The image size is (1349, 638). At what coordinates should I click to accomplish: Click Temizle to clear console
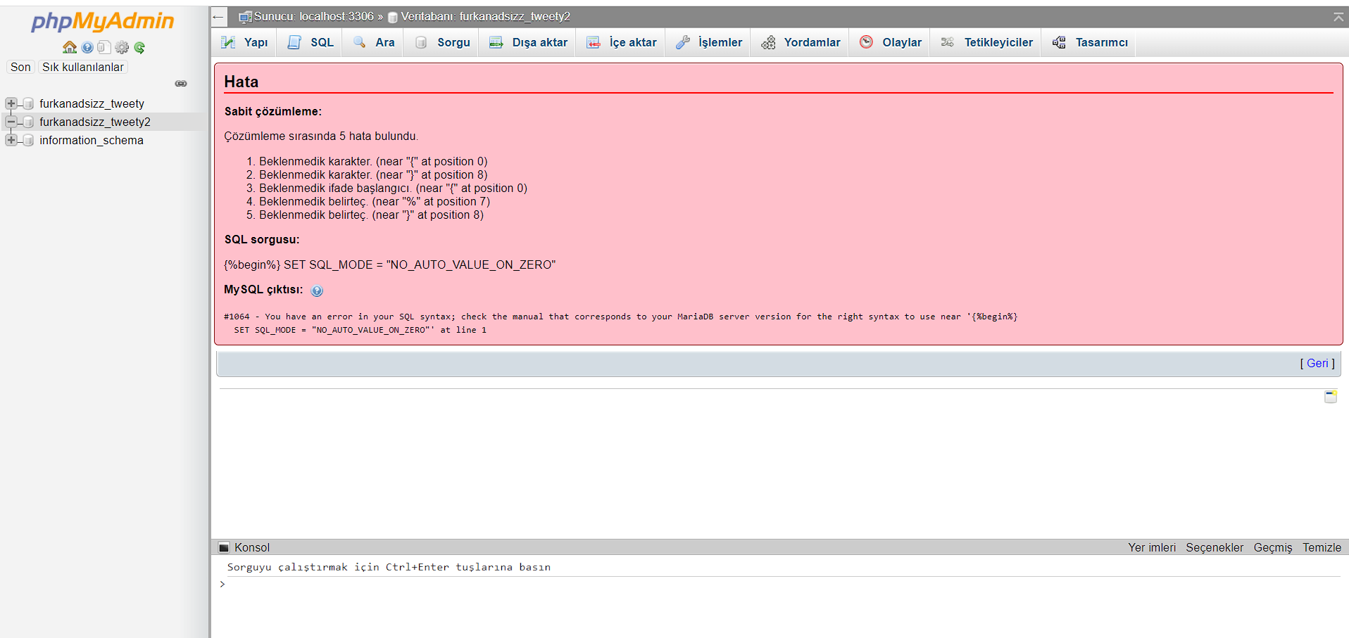pos(1322,547)
